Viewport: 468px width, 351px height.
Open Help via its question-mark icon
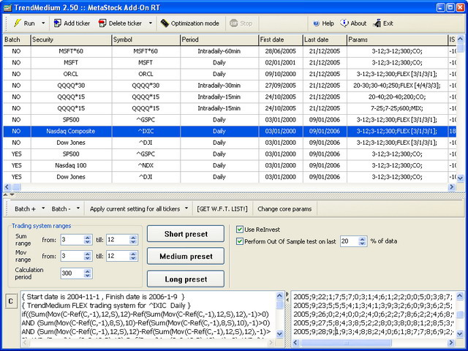[x=316, y=23]
